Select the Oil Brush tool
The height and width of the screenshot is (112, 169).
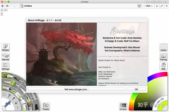[7, 76]
